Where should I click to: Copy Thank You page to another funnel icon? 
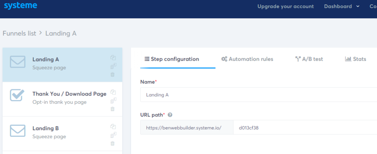coord(113,100)
